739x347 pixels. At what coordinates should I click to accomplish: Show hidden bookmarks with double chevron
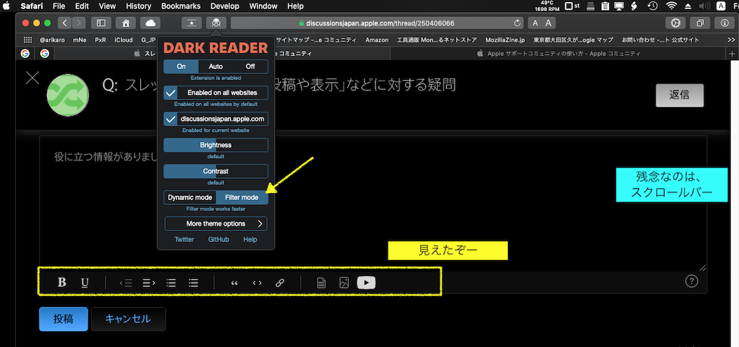coord(731,40)
